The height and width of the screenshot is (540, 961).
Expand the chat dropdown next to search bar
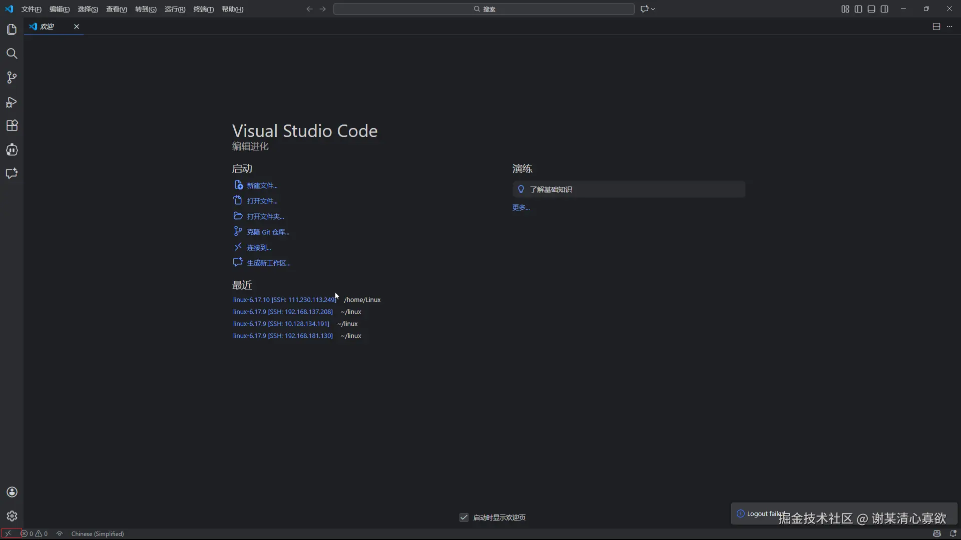point(653,9)
